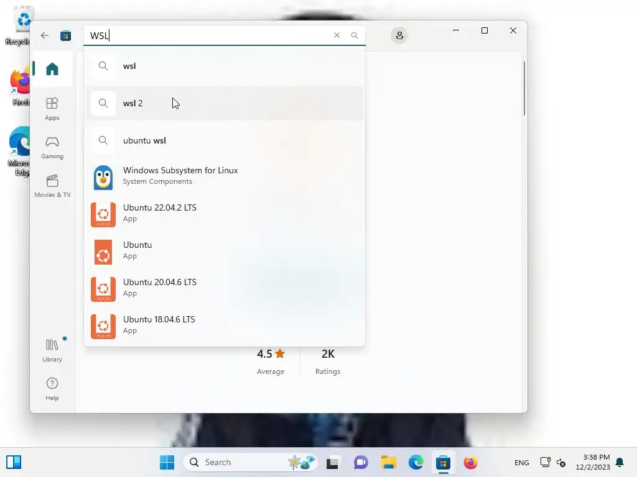Minimize the Microsoft Store window

[x=456, y=30]
